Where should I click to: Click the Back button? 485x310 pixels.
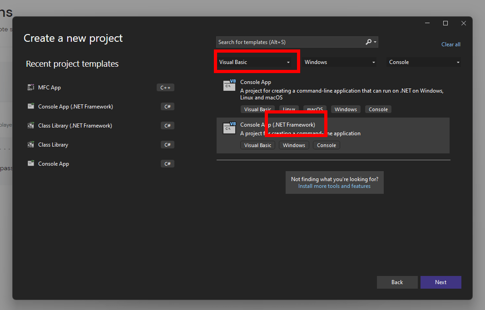[397, 282]
